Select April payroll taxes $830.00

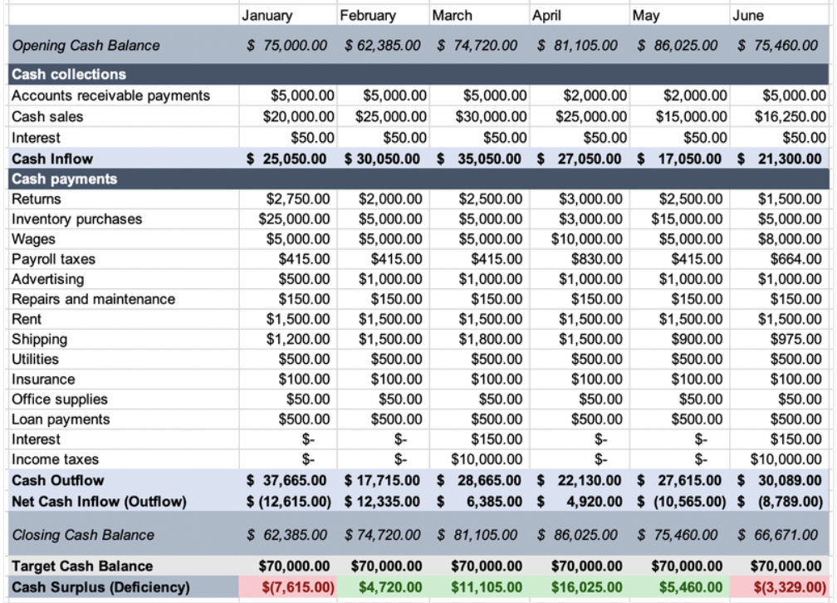click(597, 259)
